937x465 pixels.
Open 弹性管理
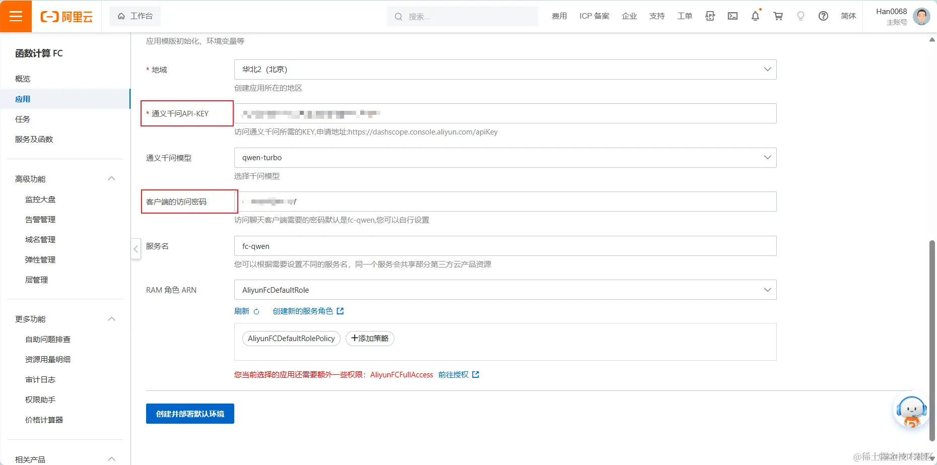[x=40, y=259]
